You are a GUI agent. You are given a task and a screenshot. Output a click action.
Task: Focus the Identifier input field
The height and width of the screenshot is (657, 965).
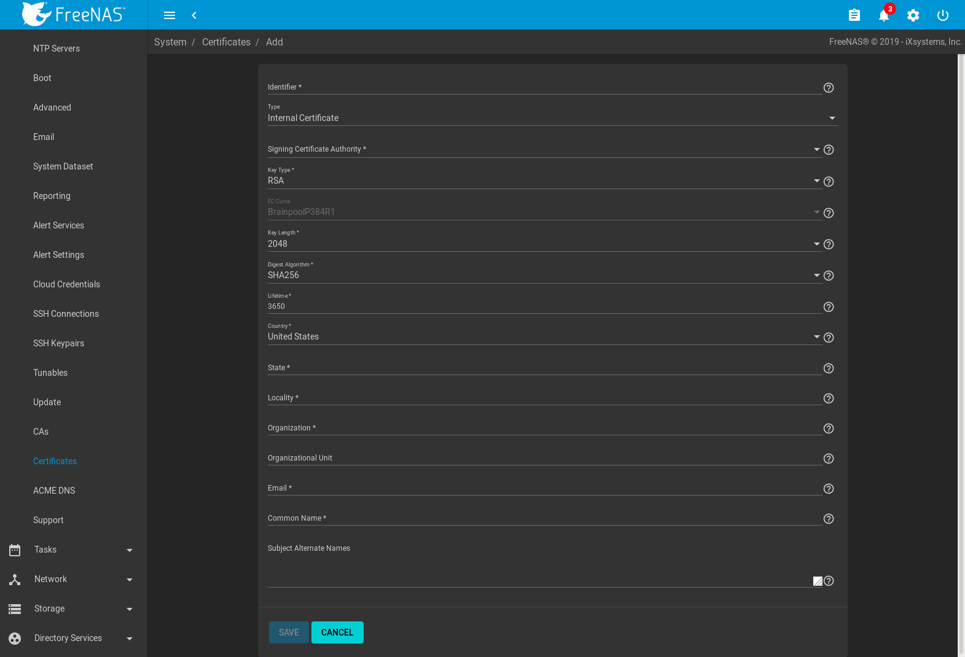coord(545,87)
